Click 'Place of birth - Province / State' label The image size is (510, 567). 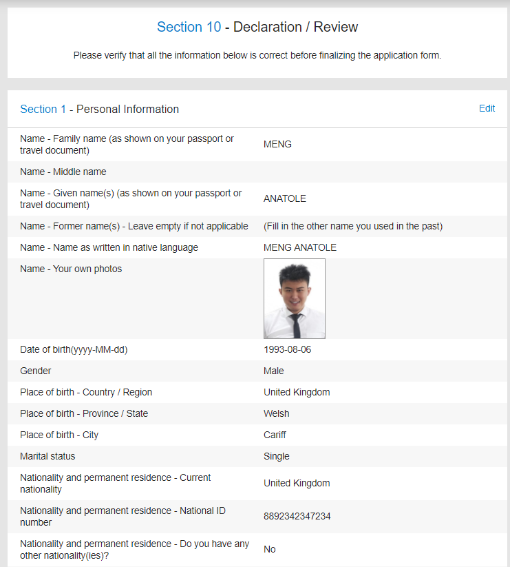click(x=84, y=413)
